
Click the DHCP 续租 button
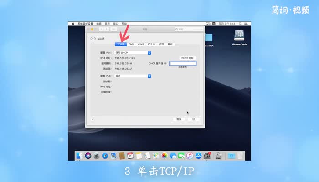coord(187,58)
